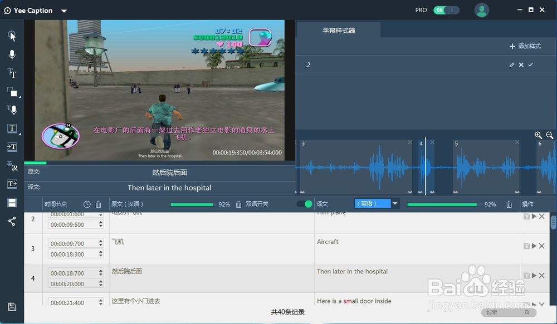
Task: Select the text size tool
Action: pyautogui.click(x=12, y=73)
